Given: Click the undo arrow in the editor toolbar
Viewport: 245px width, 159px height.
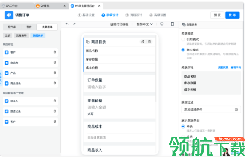Looking at the screenshot, I should [x=67, y=24].
